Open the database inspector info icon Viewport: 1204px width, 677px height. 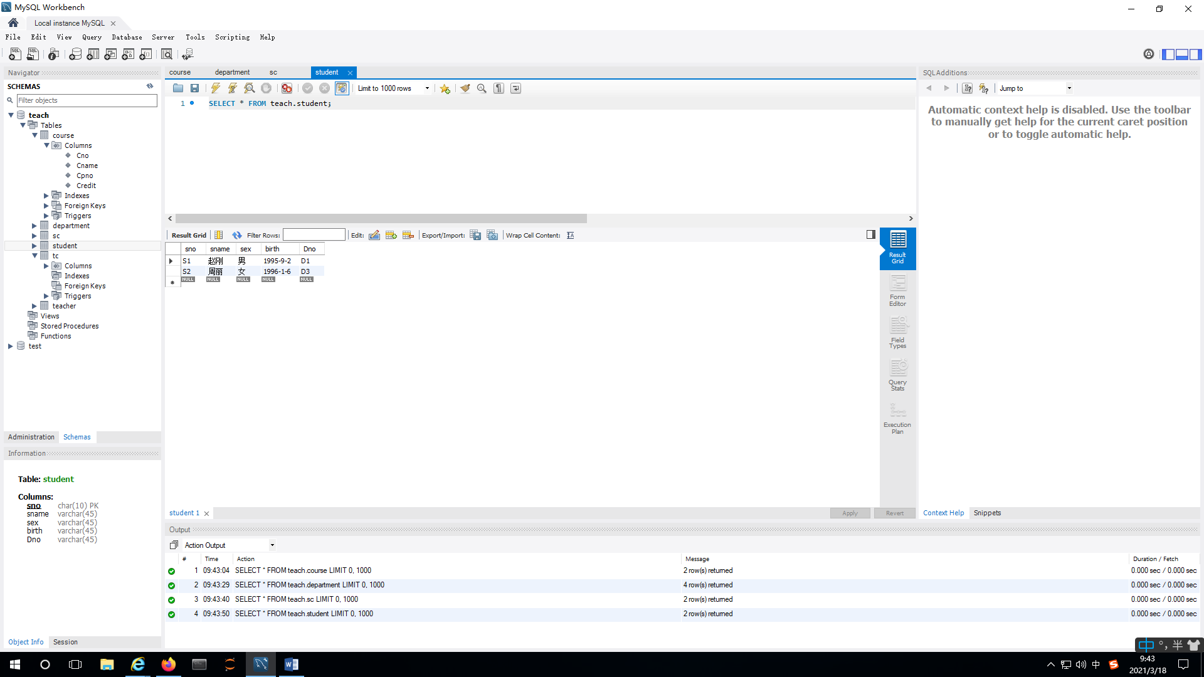click(54, 55)
